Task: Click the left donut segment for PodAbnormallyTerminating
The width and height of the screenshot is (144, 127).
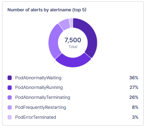Action: (54, 42)
